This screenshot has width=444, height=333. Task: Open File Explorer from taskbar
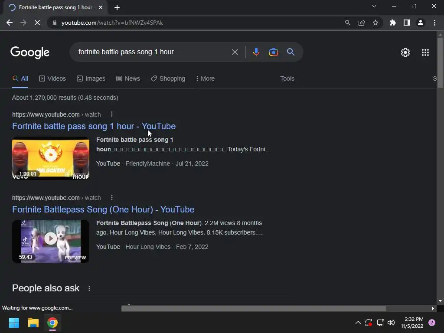tap(33, 323)
